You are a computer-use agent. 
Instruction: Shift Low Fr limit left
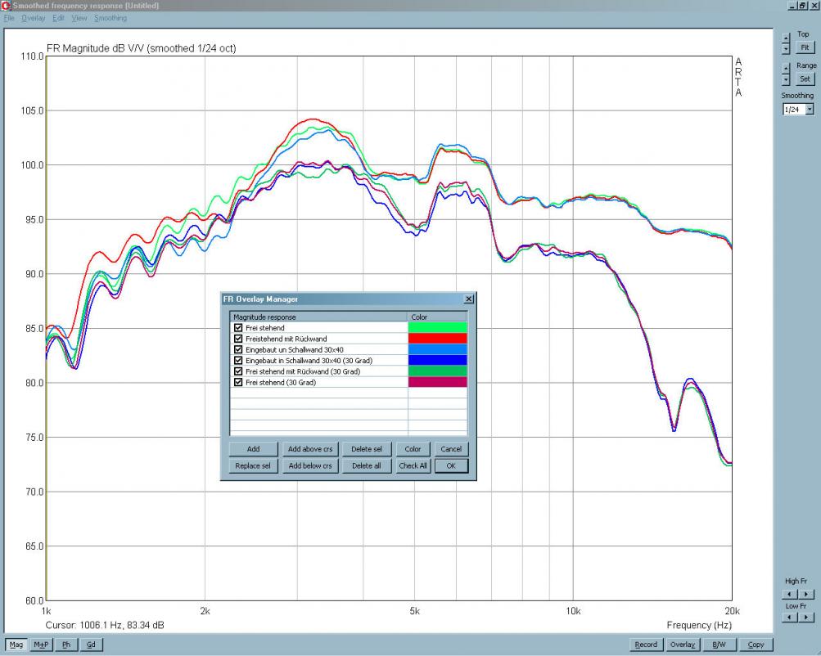coord(790,618)
